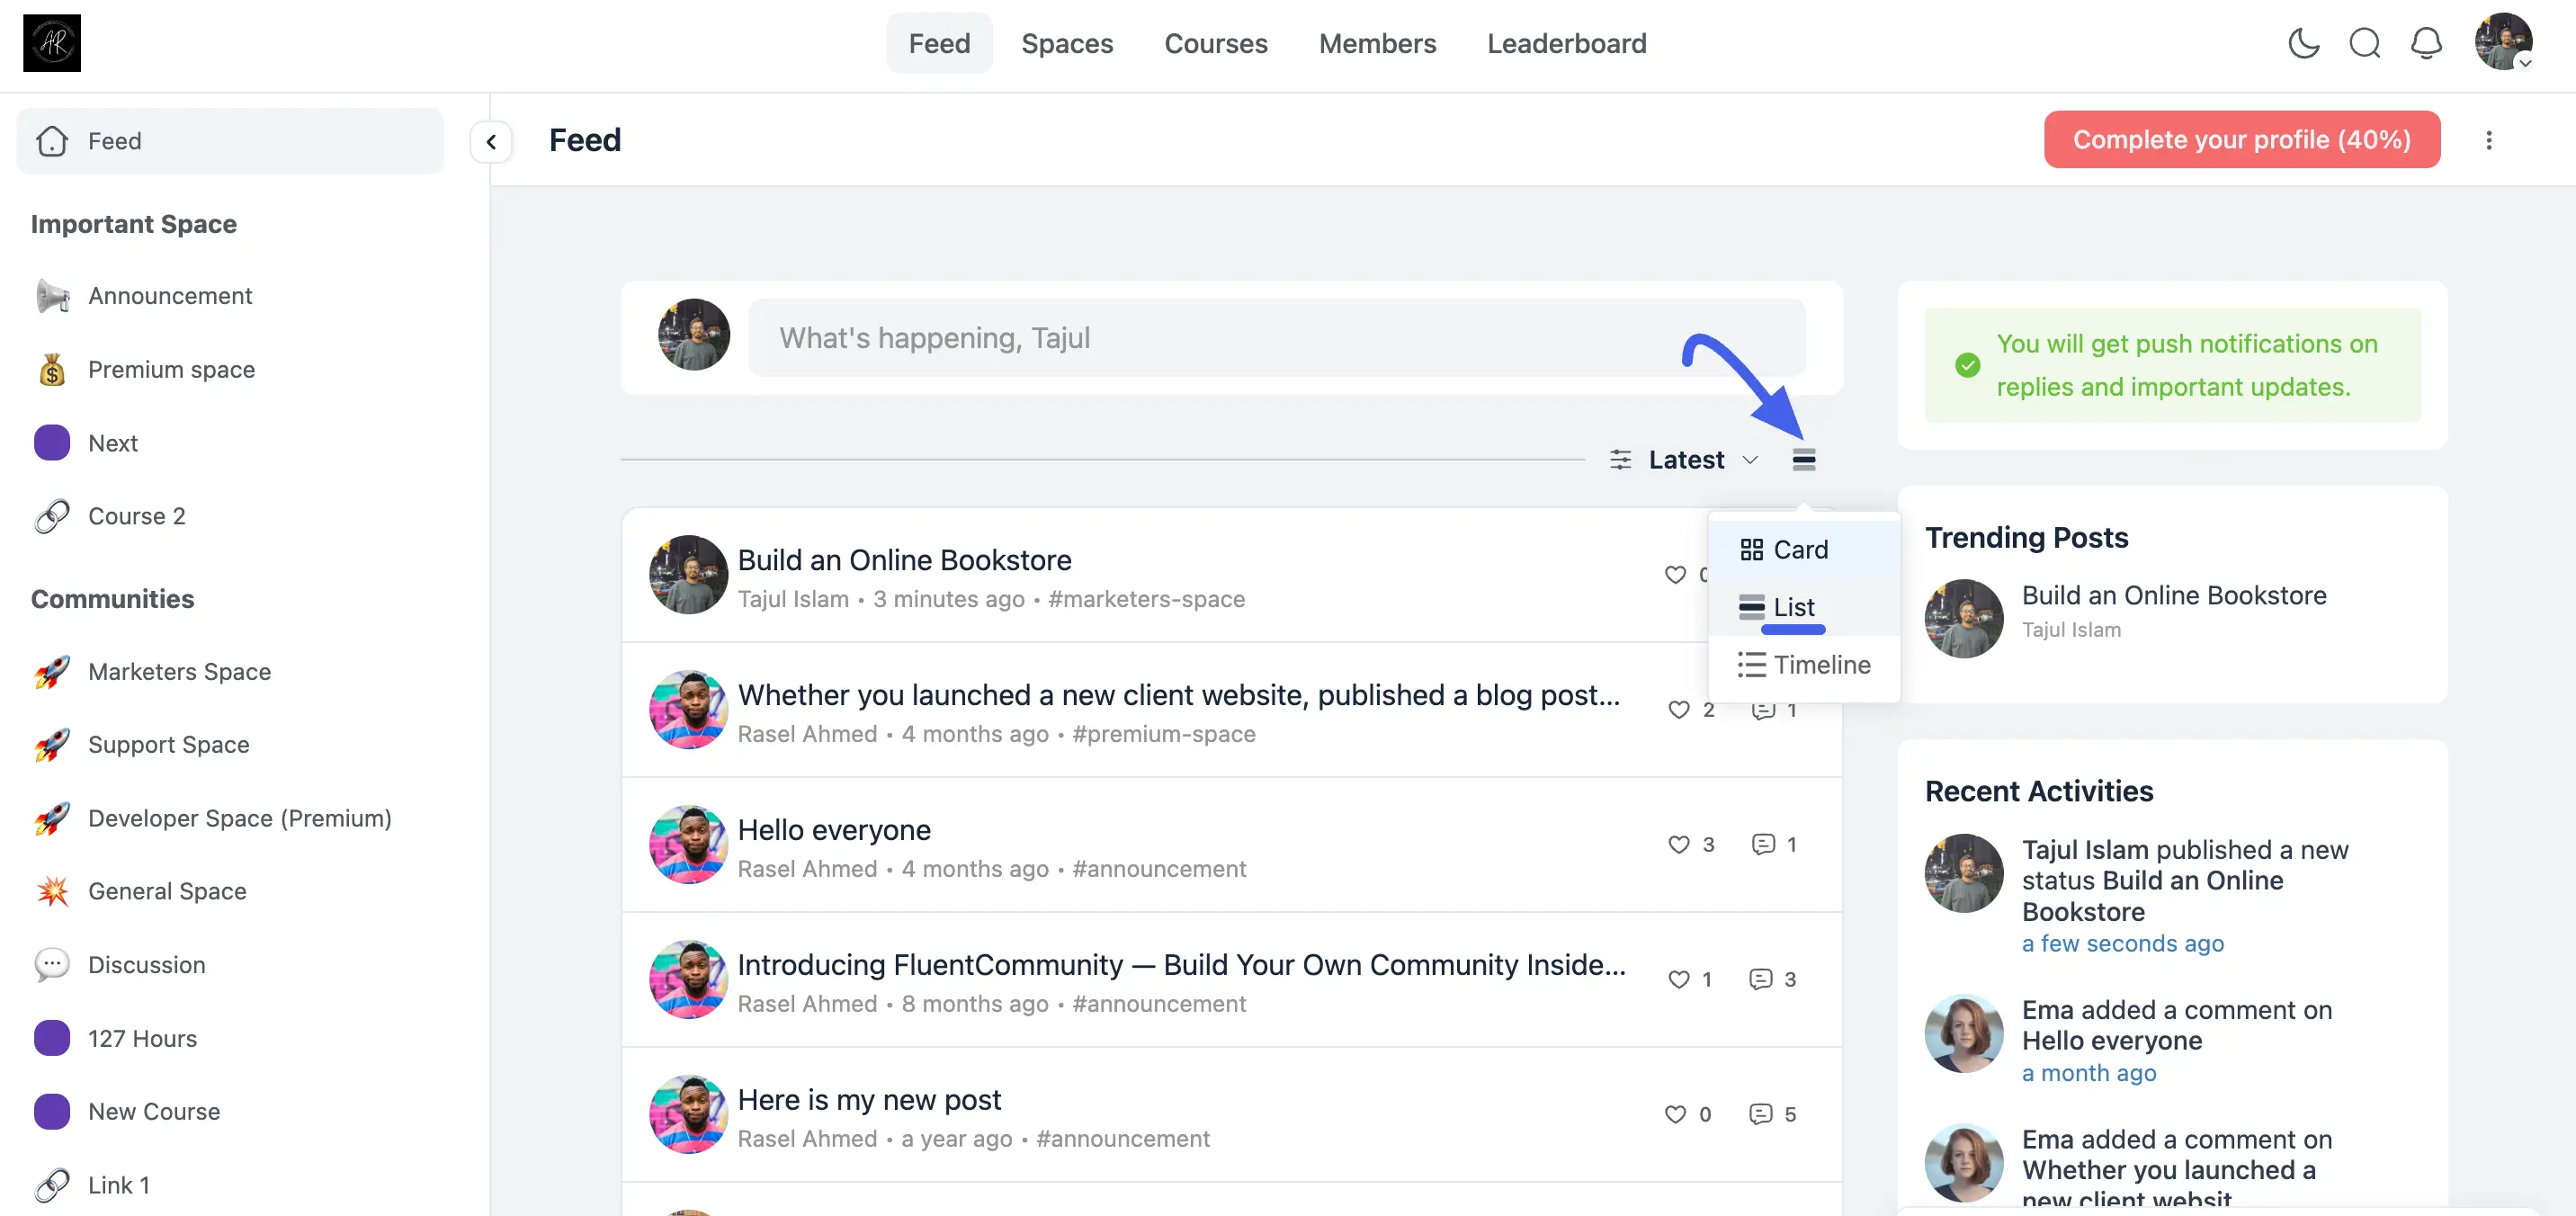This screenshot has height=1216, width=2576.
Task: Open the Hello everyone post title
Action: [834, 830]
